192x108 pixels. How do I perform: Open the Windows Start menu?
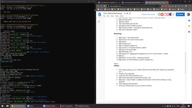tap(2, 106)
